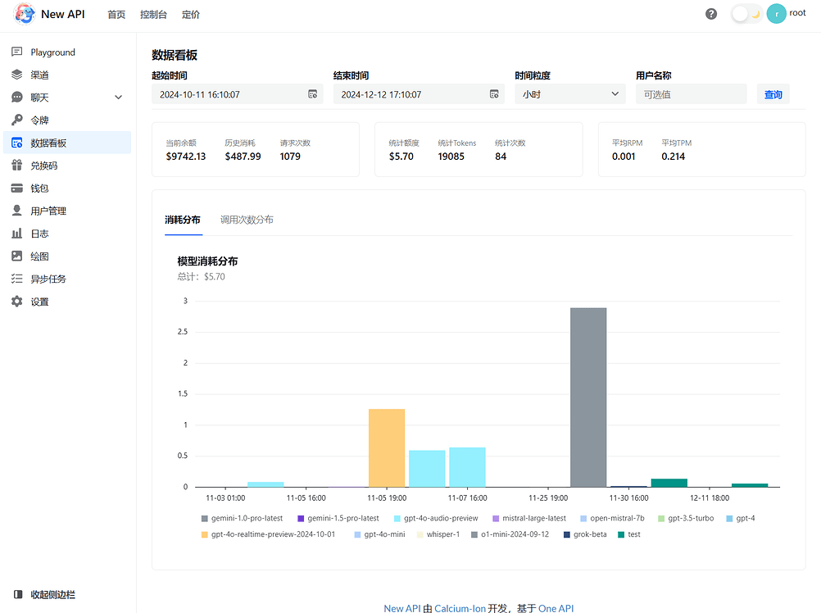Click the 兑换码 gift icon
821x613 pixels.
[16, 166]
